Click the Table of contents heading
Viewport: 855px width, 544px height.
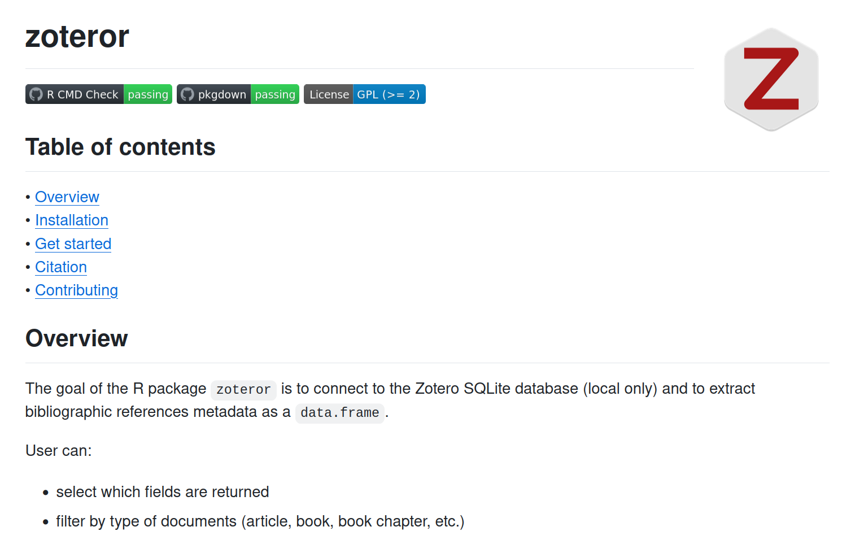pyautogui.click(x=120, y=147)
